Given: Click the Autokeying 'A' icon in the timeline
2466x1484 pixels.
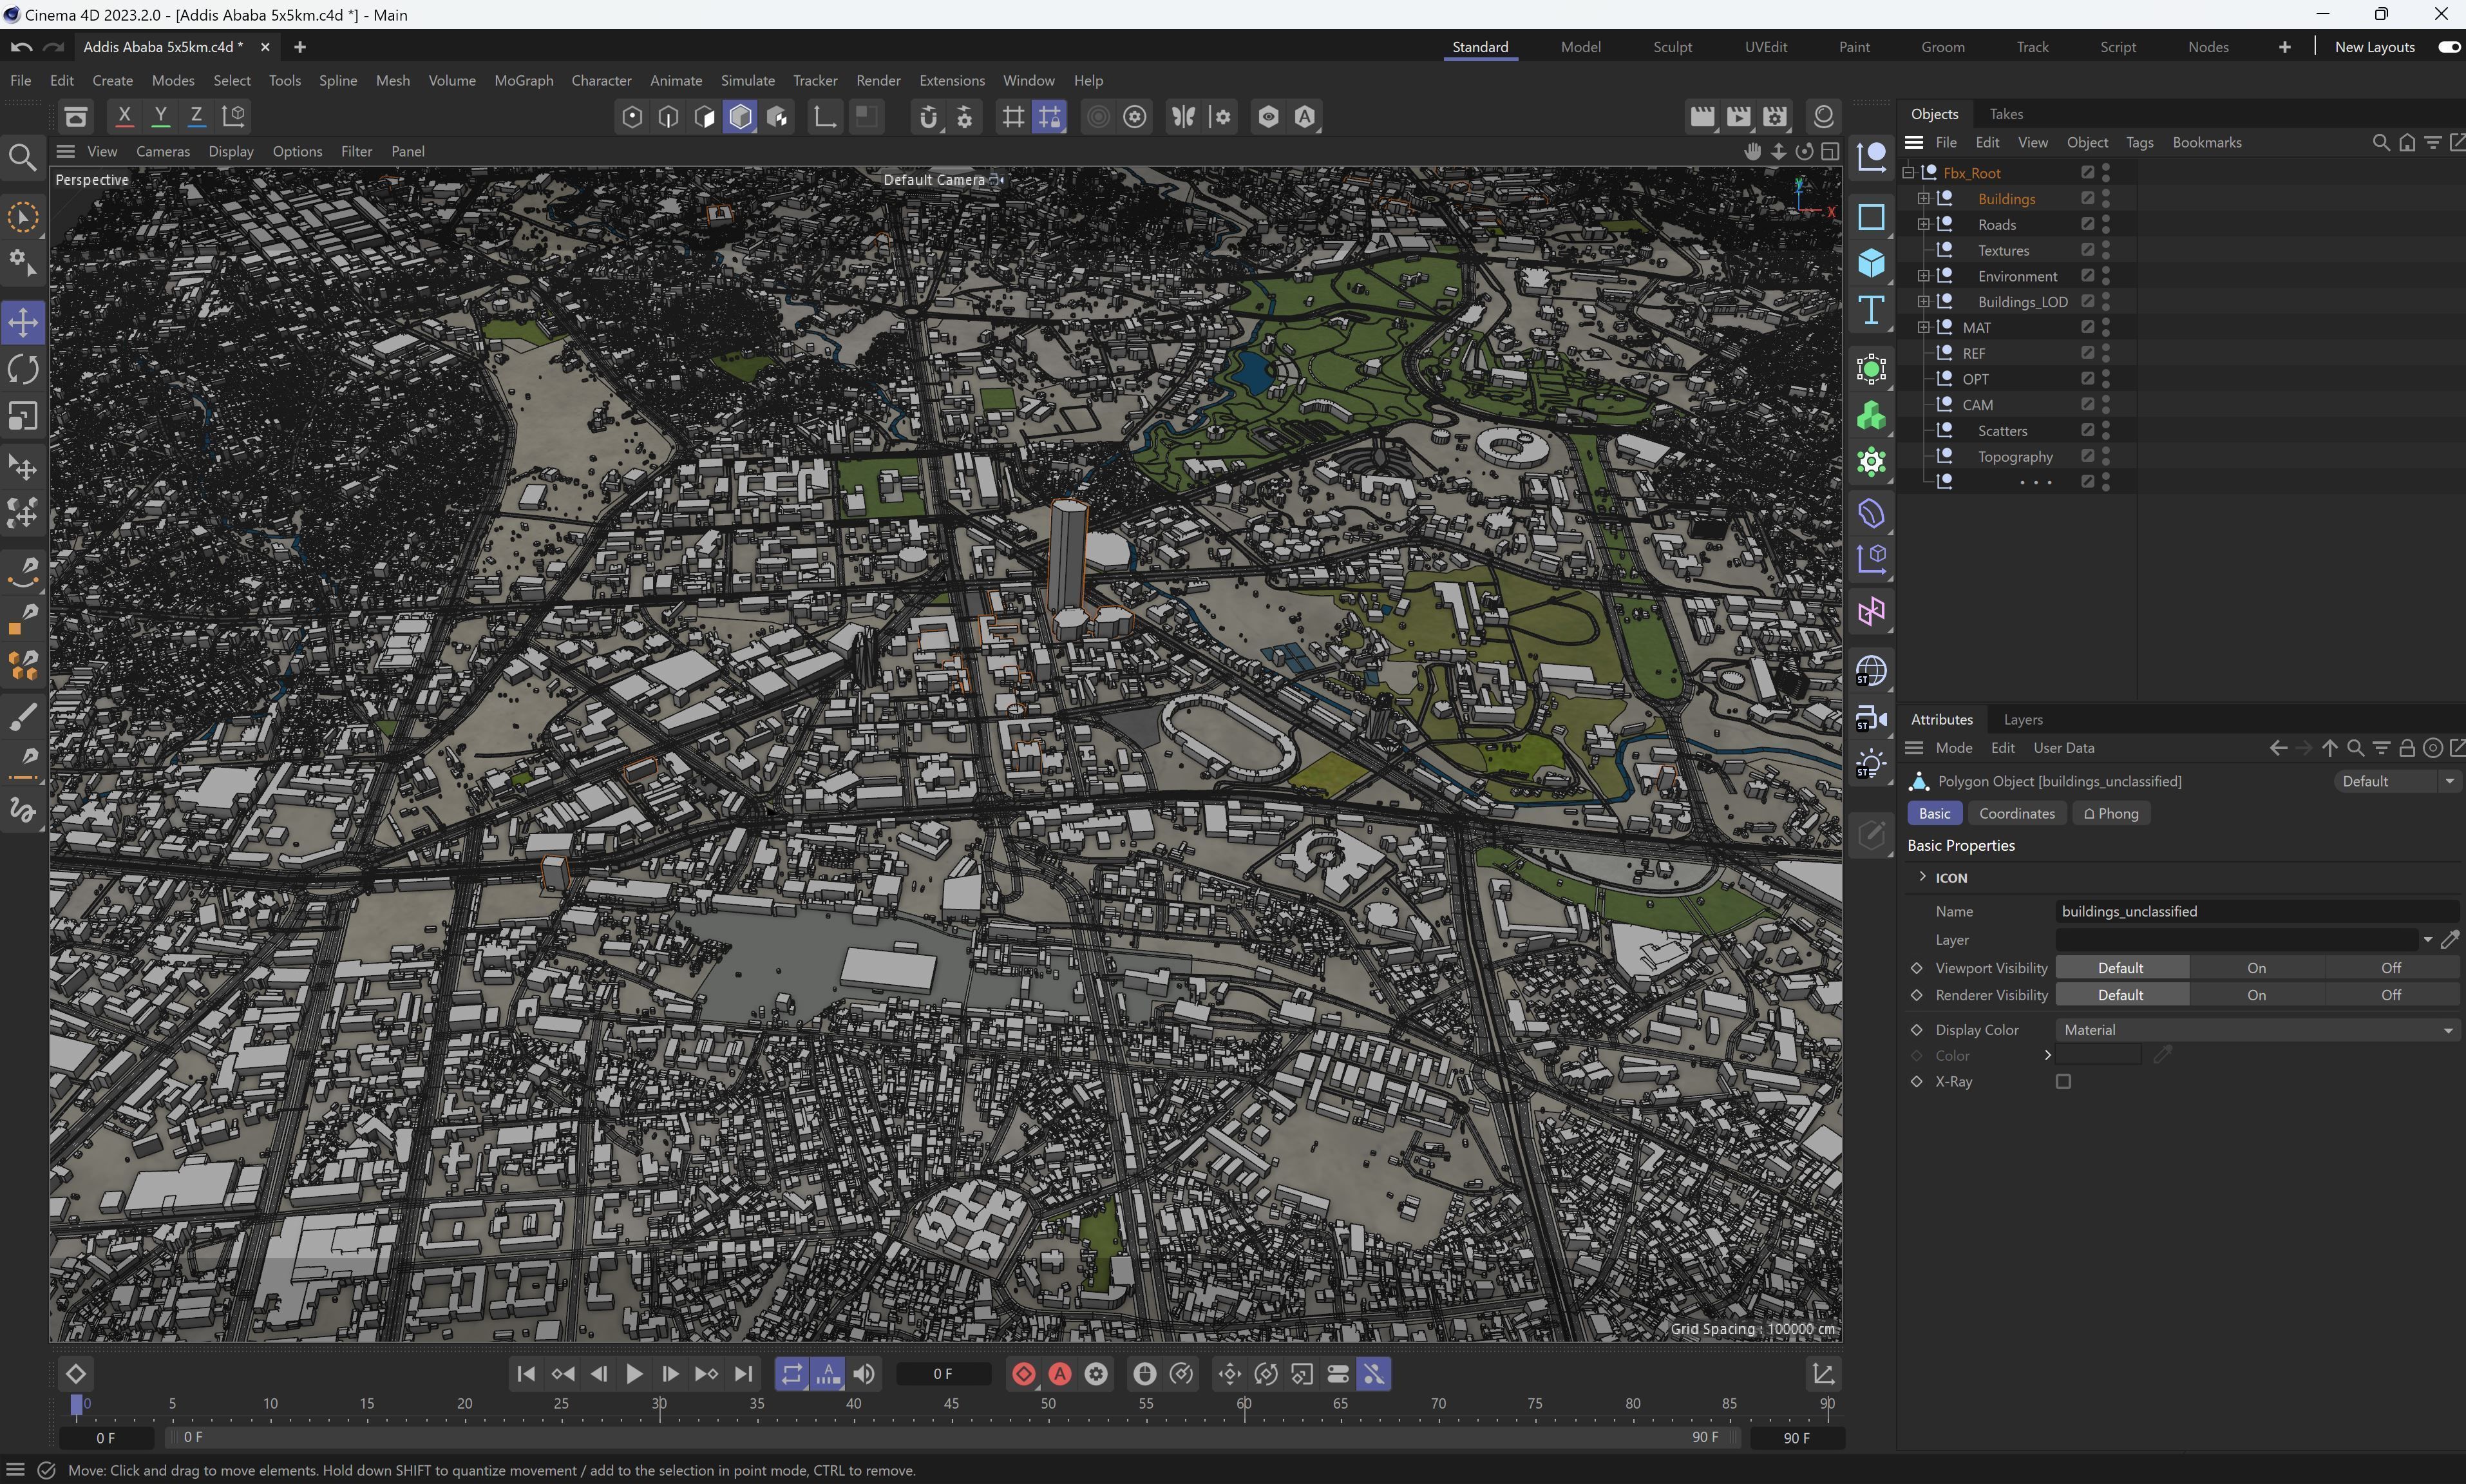Looking at the screenshot, I should 1059,1374.
